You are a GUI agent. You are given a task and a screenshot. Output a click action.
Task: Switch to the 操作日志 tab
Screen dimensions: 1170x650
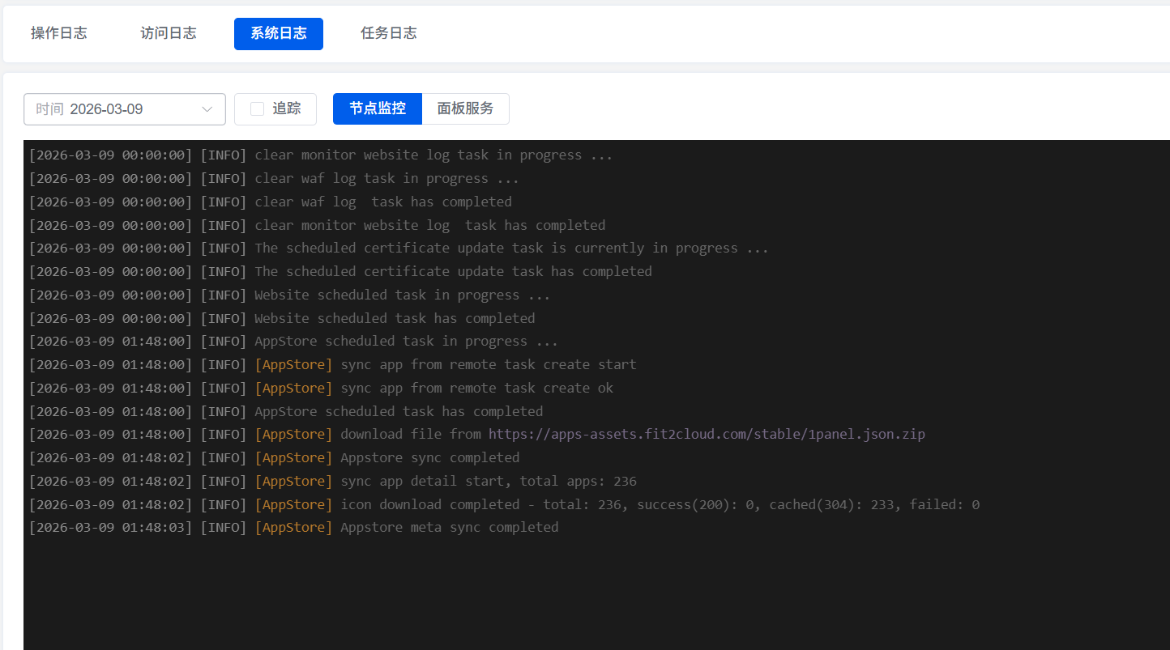(x=59, y=33)
